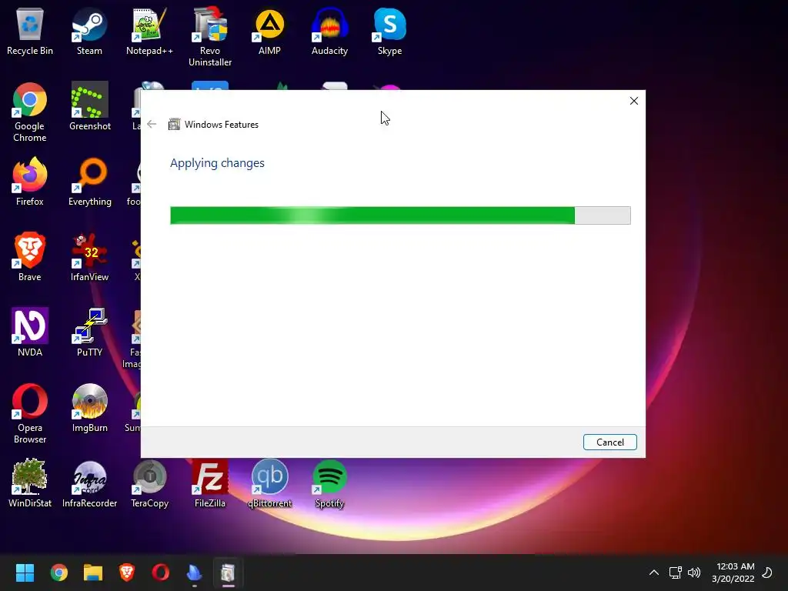
Task: Select the Windows Features taskbar item
Action: 228,573
